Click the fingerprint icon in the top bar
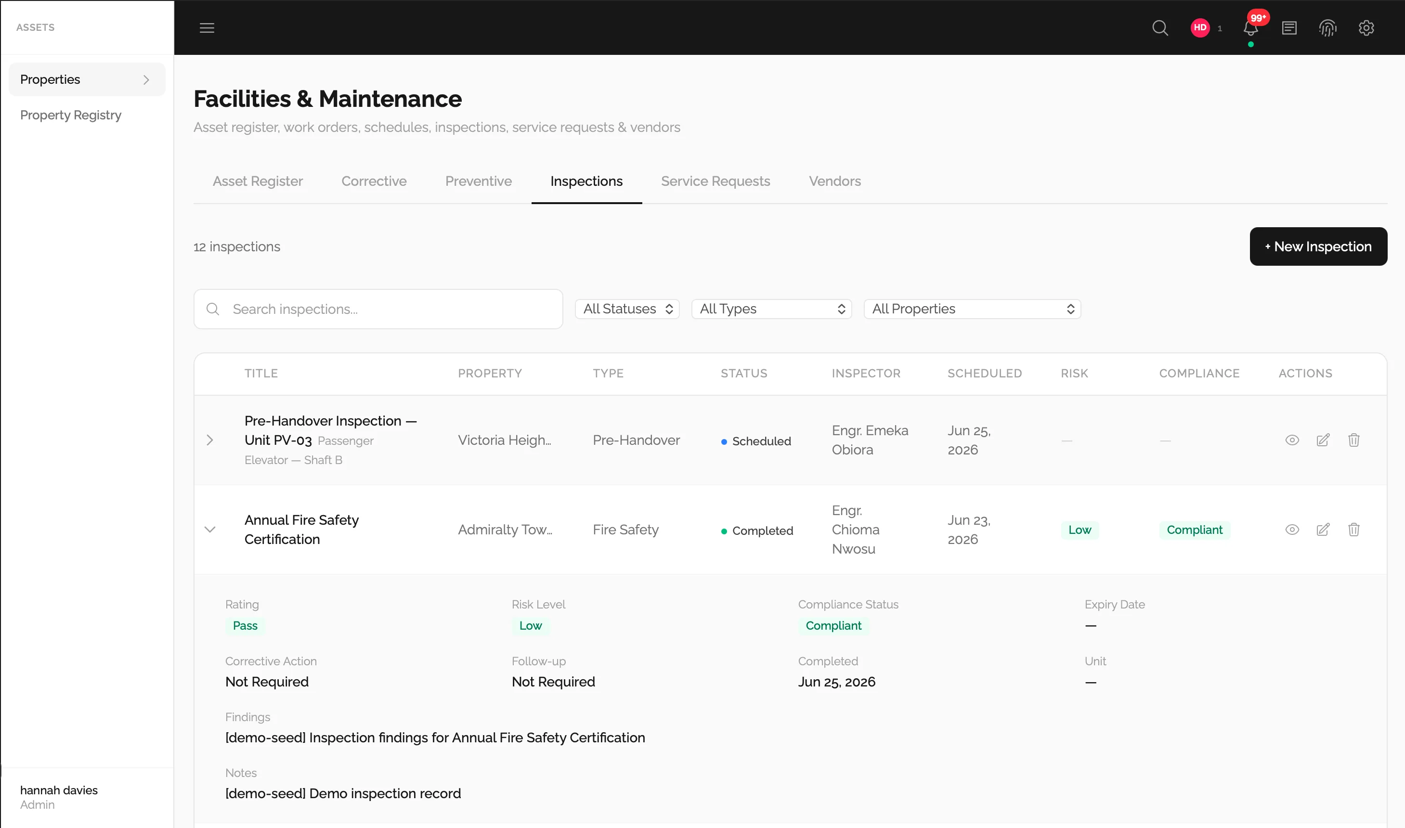 1327,28
